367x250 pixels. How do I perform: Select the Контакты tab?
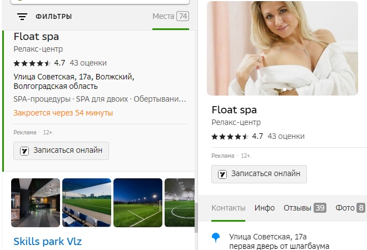pyautogui.click(x=228, y=208)
